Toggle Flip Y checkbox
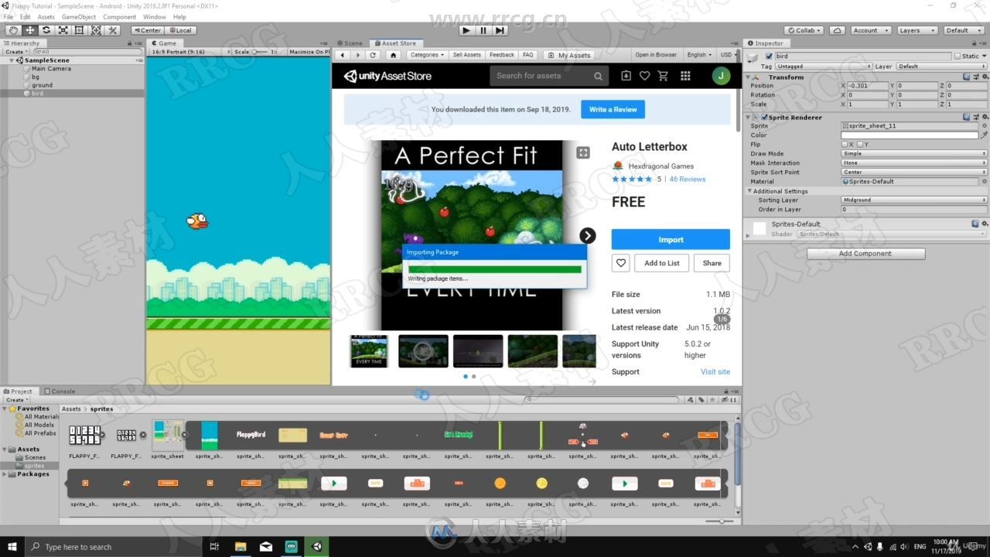This screenshot has height=557, width=990. point(859,145)
